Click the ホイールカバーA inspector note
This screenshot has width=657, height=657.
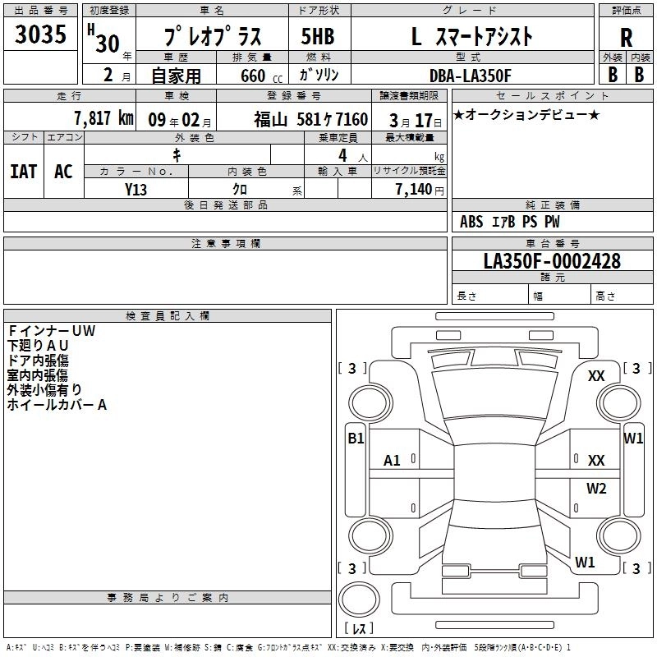pos(57,405)
